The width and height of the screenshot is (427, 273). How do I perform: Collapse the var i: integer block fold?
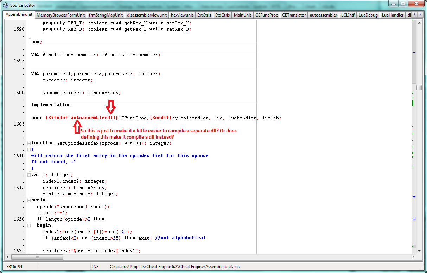pyautogui.click(x=29, y=175)
